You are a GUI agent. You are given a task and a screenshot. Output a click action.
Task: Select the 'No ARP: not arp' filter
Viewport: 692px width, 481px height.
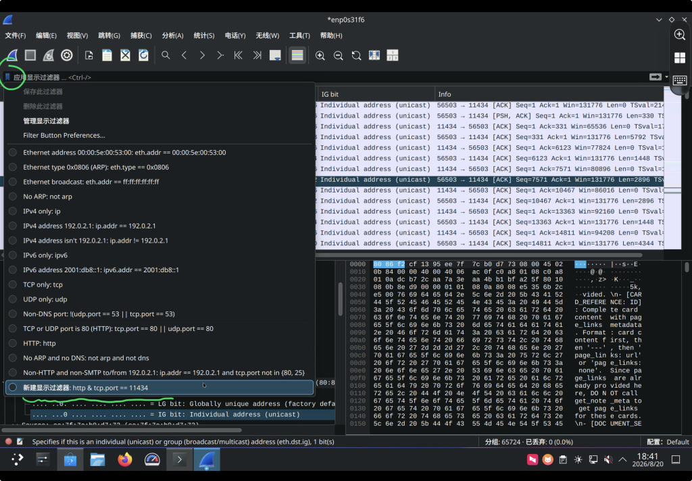coord(159,197)
